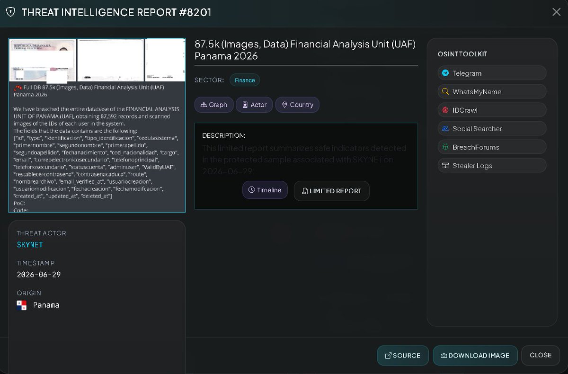Image resolution: width=568 pixels, height=374 pixels.
Task: Open the Country button
Action: coord(297,105)
